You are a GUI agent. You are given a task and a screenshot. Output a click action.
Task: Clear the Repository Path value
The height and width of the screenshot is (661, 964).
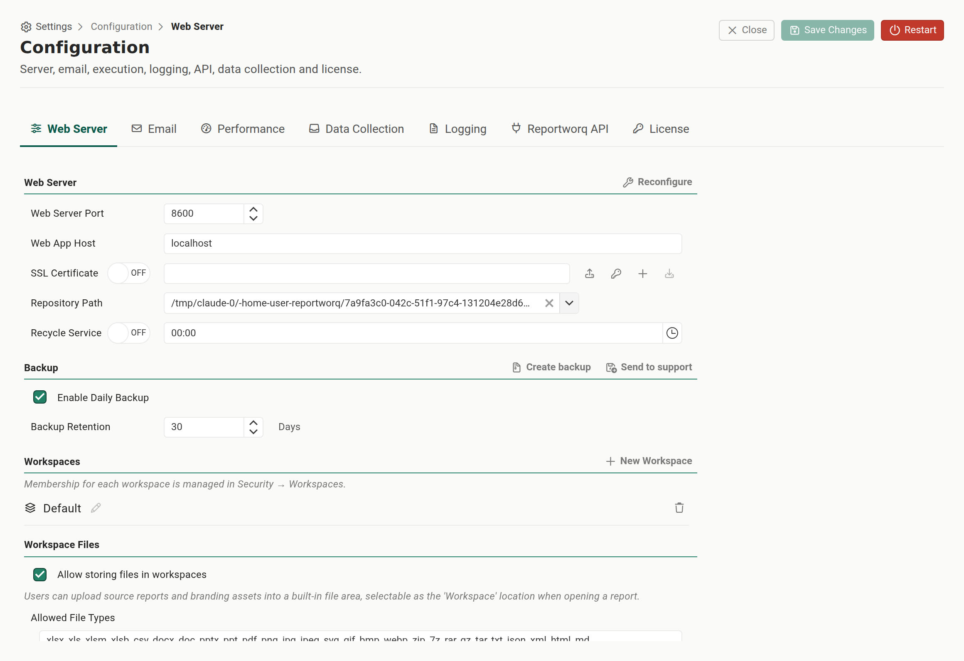(x=549, y=303)
